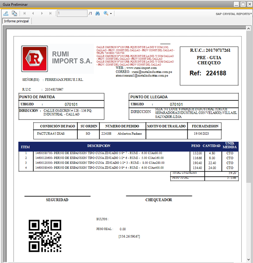The height and width of the screenshot is (263, 253).
Task: Click the copy report icon
Action: click(15, 13)
